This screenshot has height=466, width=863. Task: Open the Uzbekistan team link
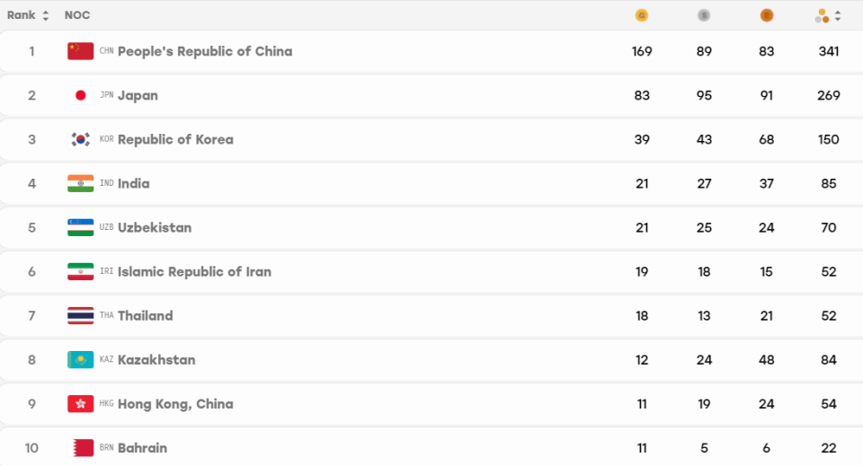click(x=155, y=227)
